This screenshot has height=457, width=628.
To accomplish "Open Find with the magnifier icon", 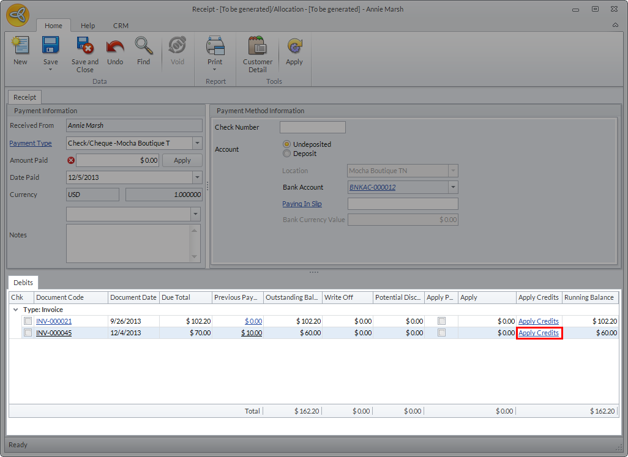I will (144, 46).
